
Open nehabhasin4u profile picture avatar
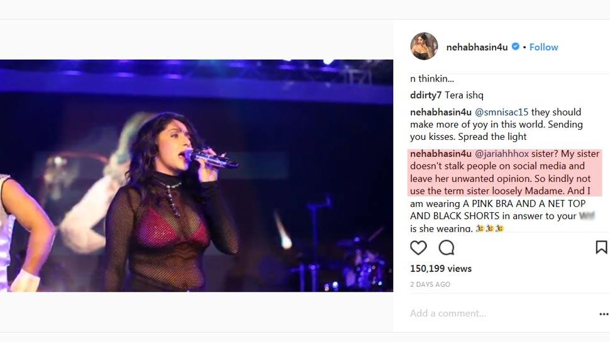click(424, 46)
